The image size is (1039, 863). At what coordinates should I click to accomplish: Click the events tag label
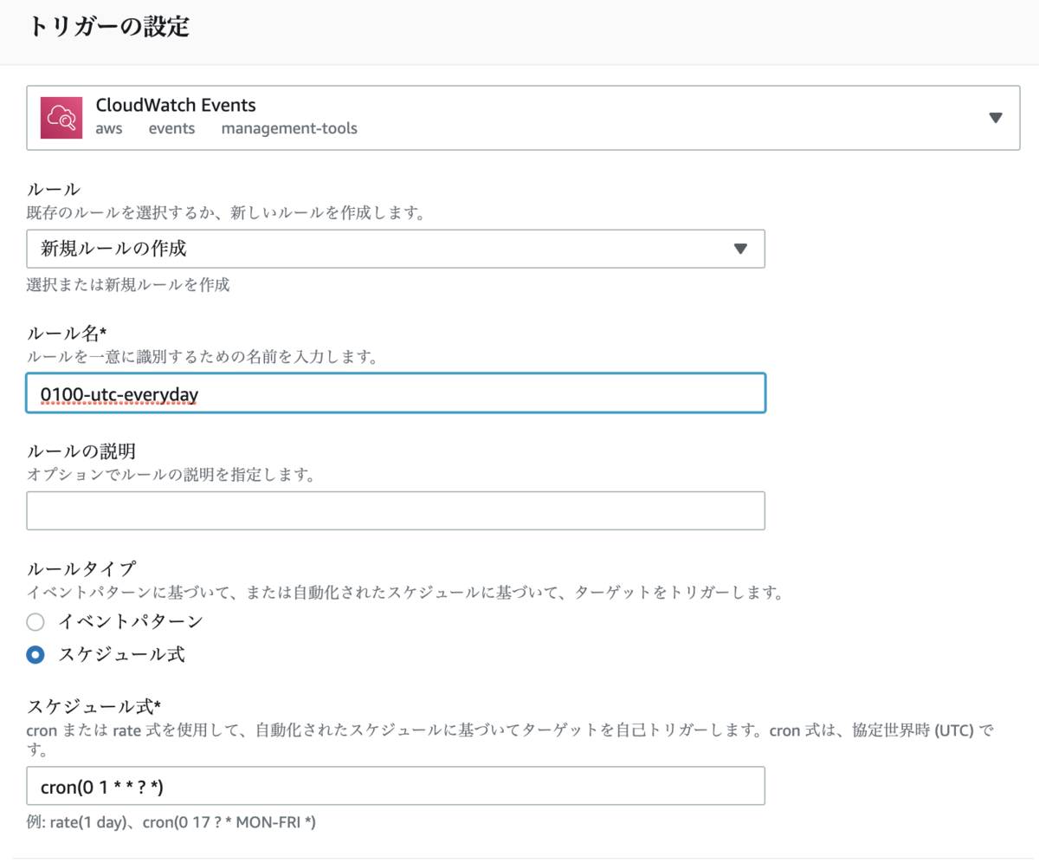tap(171, 128)
